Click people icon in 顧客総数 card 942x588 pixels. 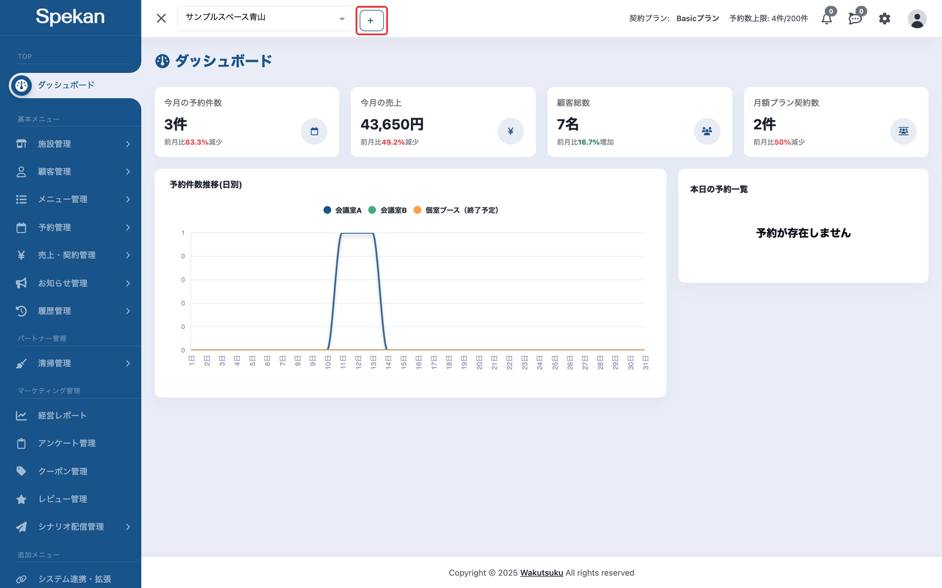[x=707, y=131]
